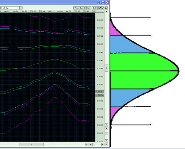The height and width of the screenshot is (149, 185).
Task: Click the 1.3856 price axis label
Action: pos(100,20)
